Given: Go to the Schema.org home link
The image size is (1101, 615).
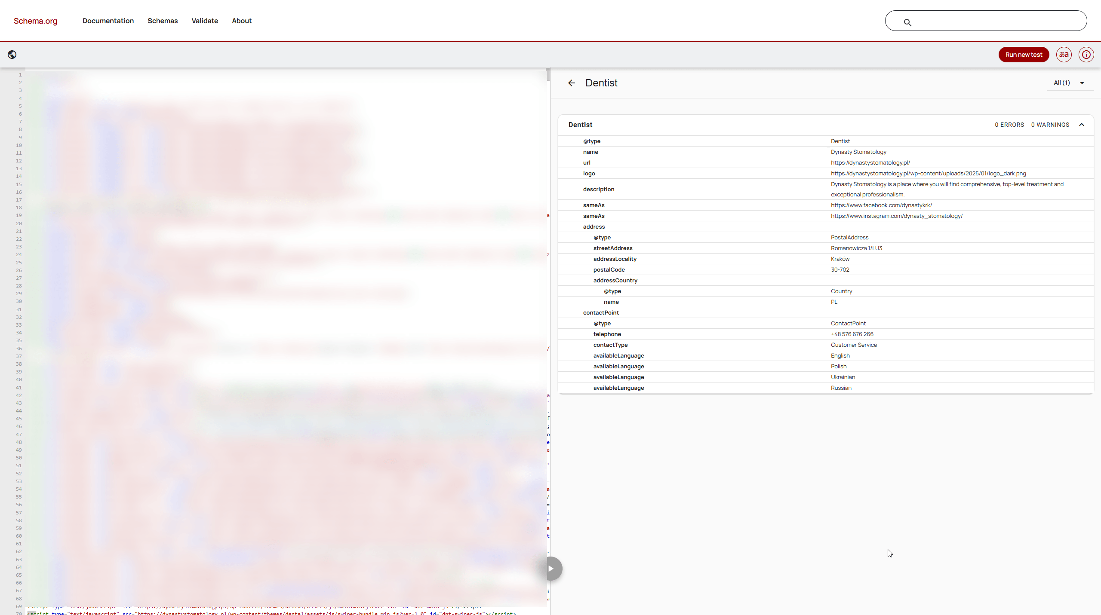Looking at the screenshot, I should [35, 21].
